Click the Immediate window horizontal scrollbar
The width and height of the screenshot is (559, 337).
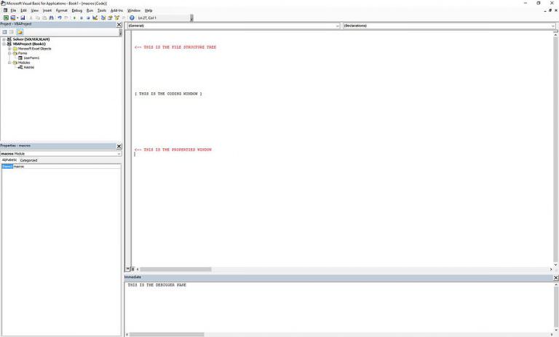167,335
